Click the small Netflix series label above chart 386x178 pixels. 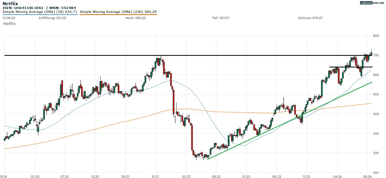click(x=10, y=24)
